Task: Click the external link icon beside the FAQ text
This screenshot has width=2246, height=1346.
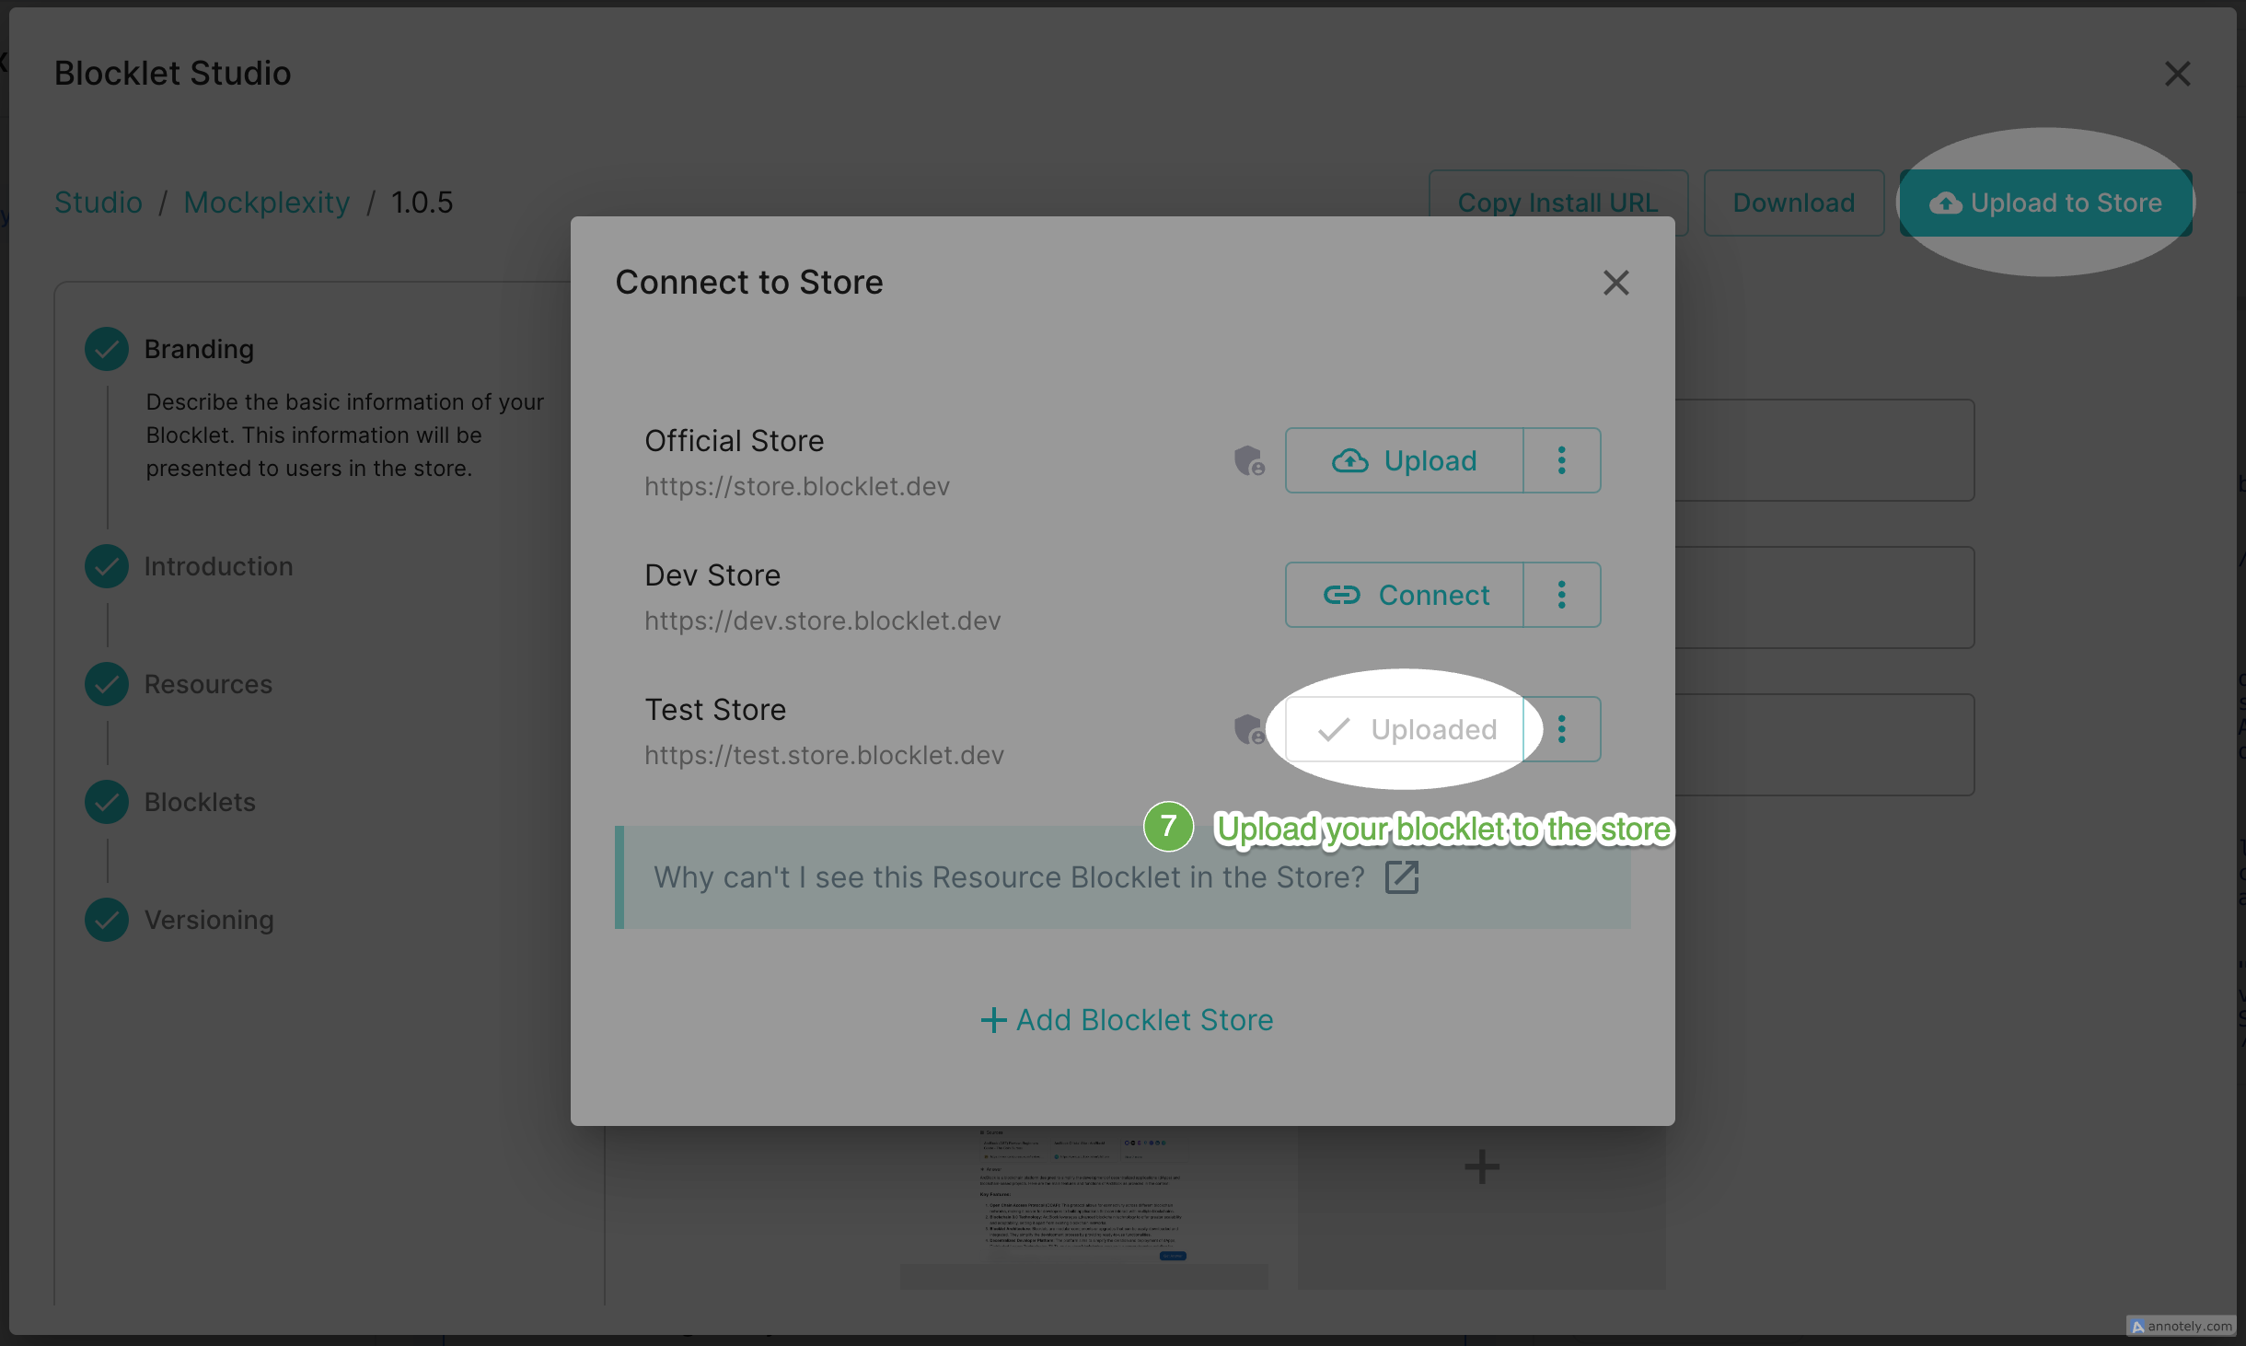Action: tap(1402, 876)
